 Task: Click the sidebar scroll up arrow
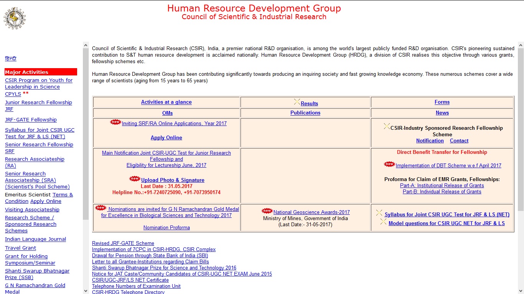[x=86, y=45]
